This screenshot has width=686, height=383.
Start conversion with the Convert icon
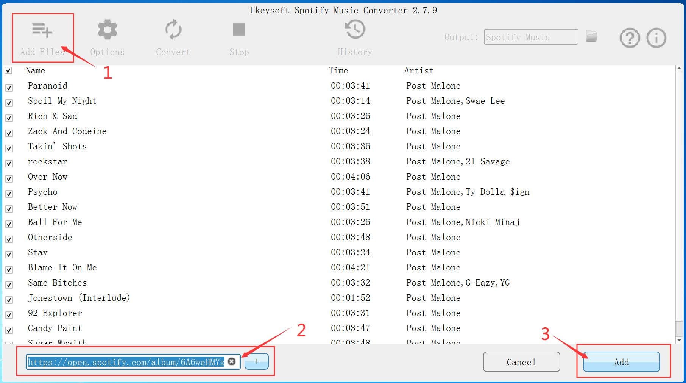point(173,30)
